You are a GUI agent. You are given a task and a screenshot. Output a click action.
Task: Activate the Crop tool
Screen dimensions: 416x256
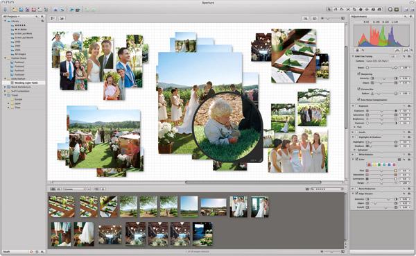tap(354, 10)
